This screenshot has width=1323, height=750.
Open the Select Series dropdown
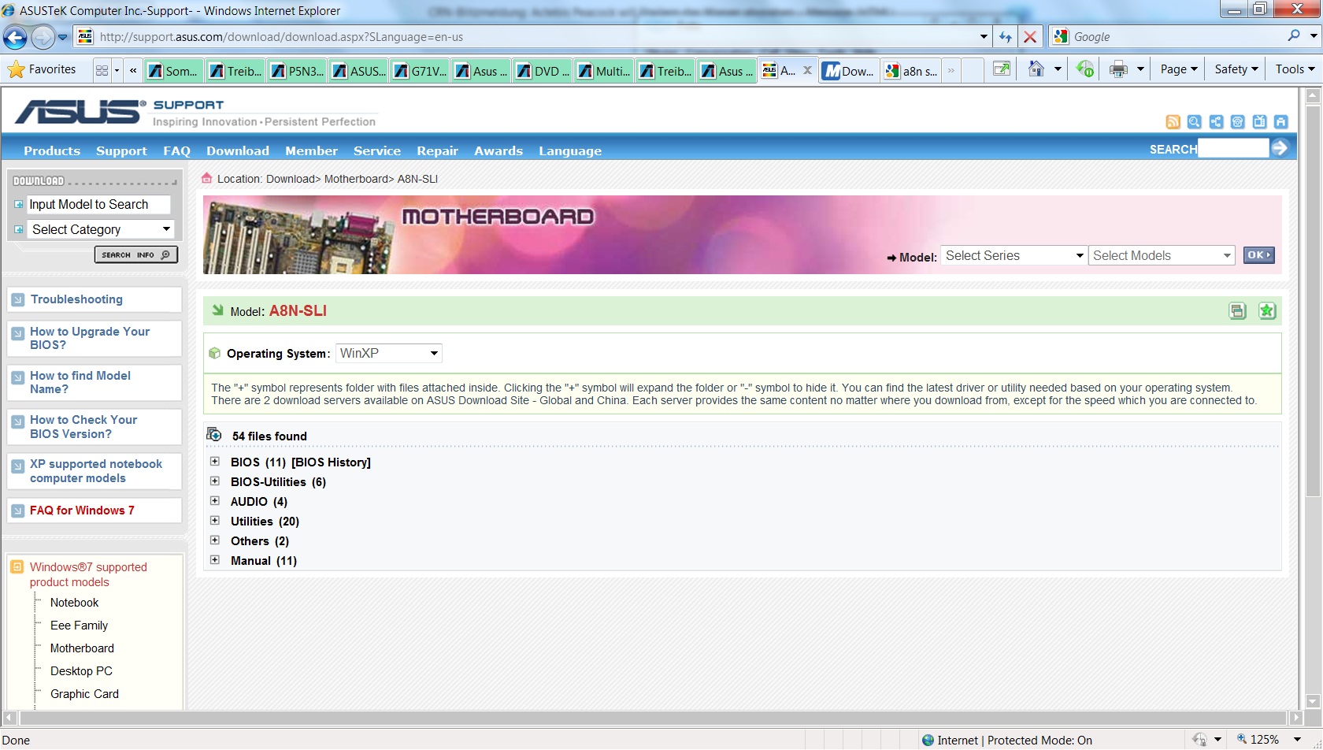tap(1014, 255)
